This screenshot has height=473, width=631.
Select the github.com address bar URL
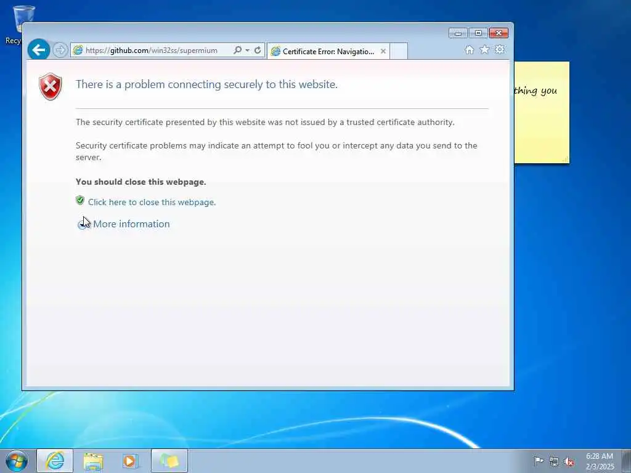tap(152, 51)
